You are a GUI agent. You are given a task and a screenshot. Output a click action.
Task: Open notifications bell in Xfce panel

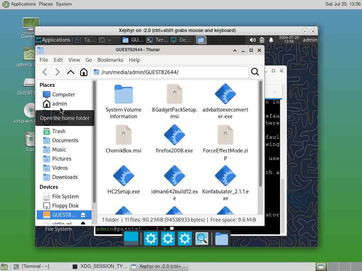tap(271, 40)
